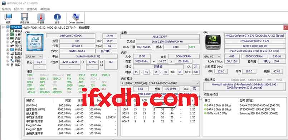
Task: Click green status dot for GALAX drive
Action: pyautogui.click(x=205, y=106)
